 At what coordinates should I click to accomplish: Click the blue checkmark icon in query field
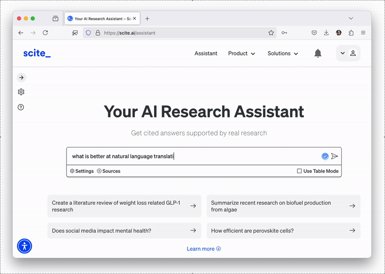[x=325, y=156]
